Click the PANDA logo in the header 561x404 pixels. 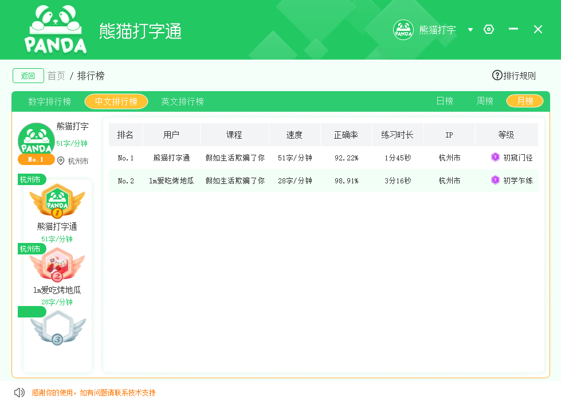tap(56, 29)
